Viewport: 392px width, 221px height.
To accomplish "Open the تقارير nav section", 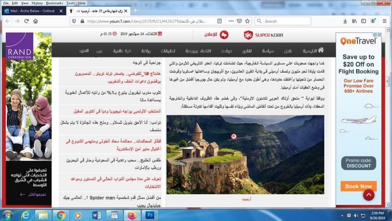I will (247, 51).
